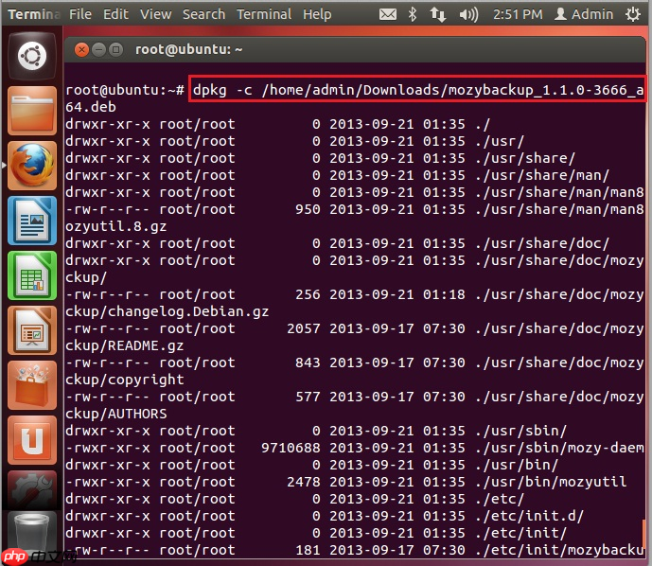Open the Help menu
The width and height of the screenshot is (652, 566).
(317, 14)
